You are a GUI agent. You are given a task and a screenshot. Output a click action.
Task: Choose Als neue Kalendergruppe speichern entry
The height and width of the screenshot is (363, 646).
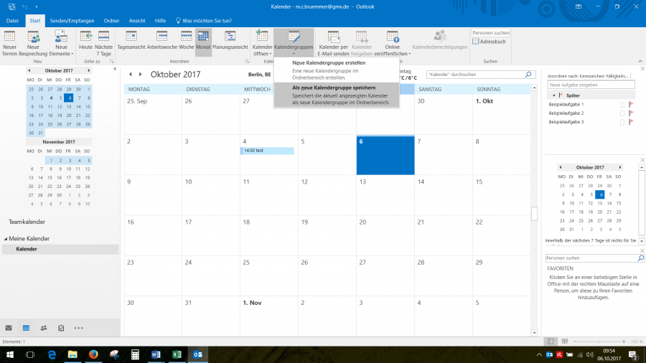(x=337, y=95)
